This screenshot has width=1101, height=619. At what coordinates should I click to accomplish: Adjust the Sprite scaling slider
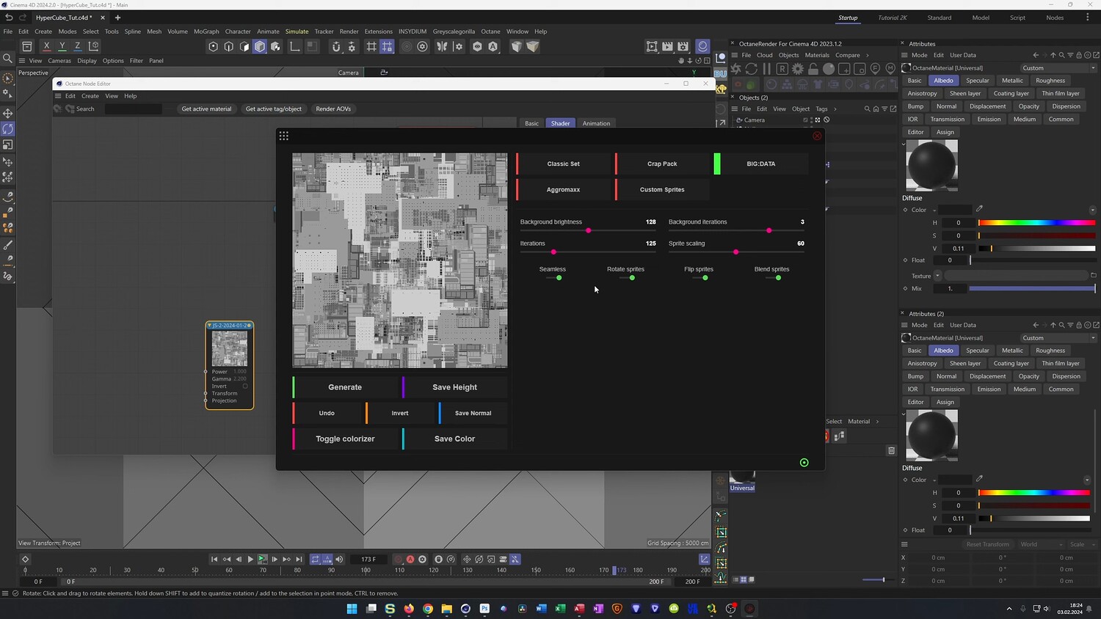pos(736,252)
